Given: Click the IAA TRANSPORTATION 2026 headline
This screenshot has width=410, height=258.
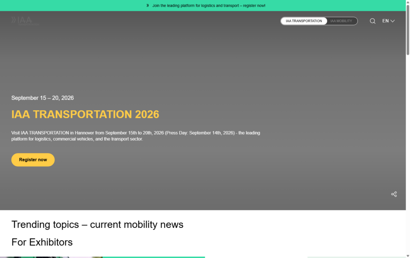Looking at the screenshot, I should click(x=85, y=114).
